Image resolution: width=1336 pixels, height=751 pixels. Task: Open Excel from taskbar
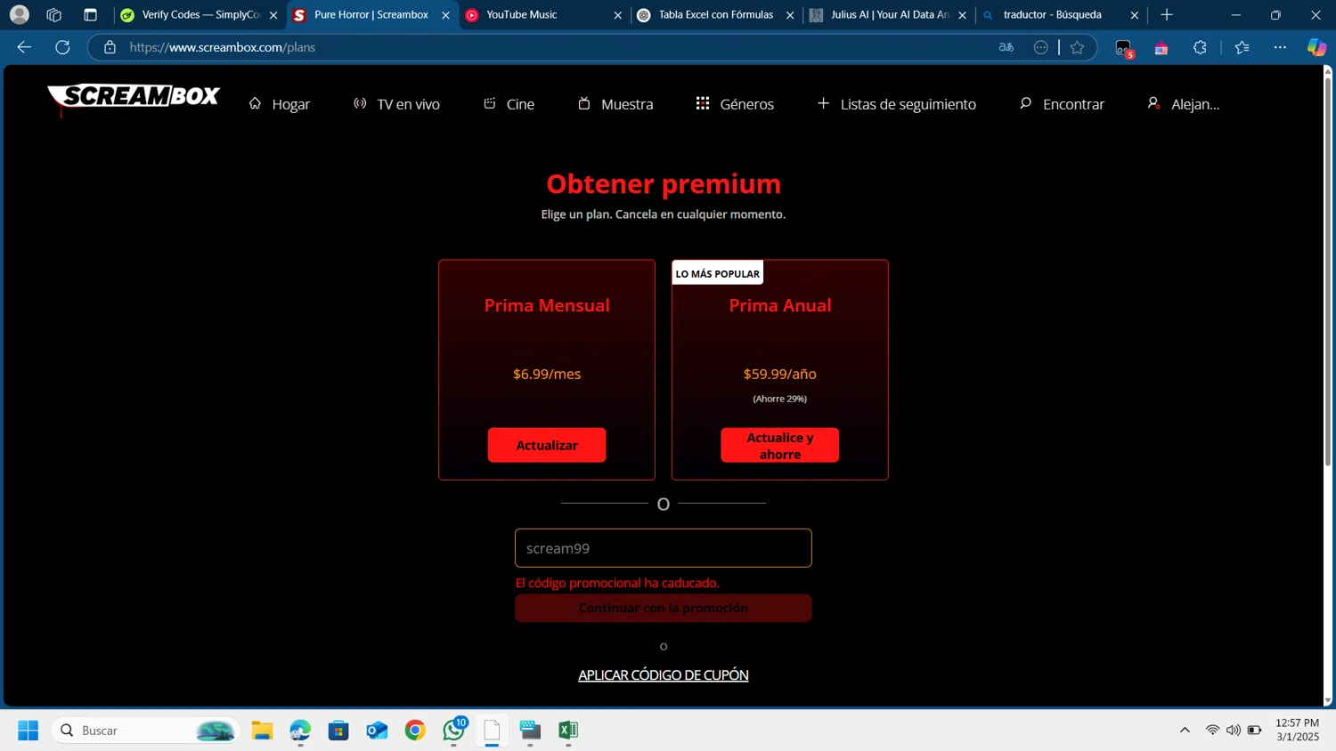point(568,731)
